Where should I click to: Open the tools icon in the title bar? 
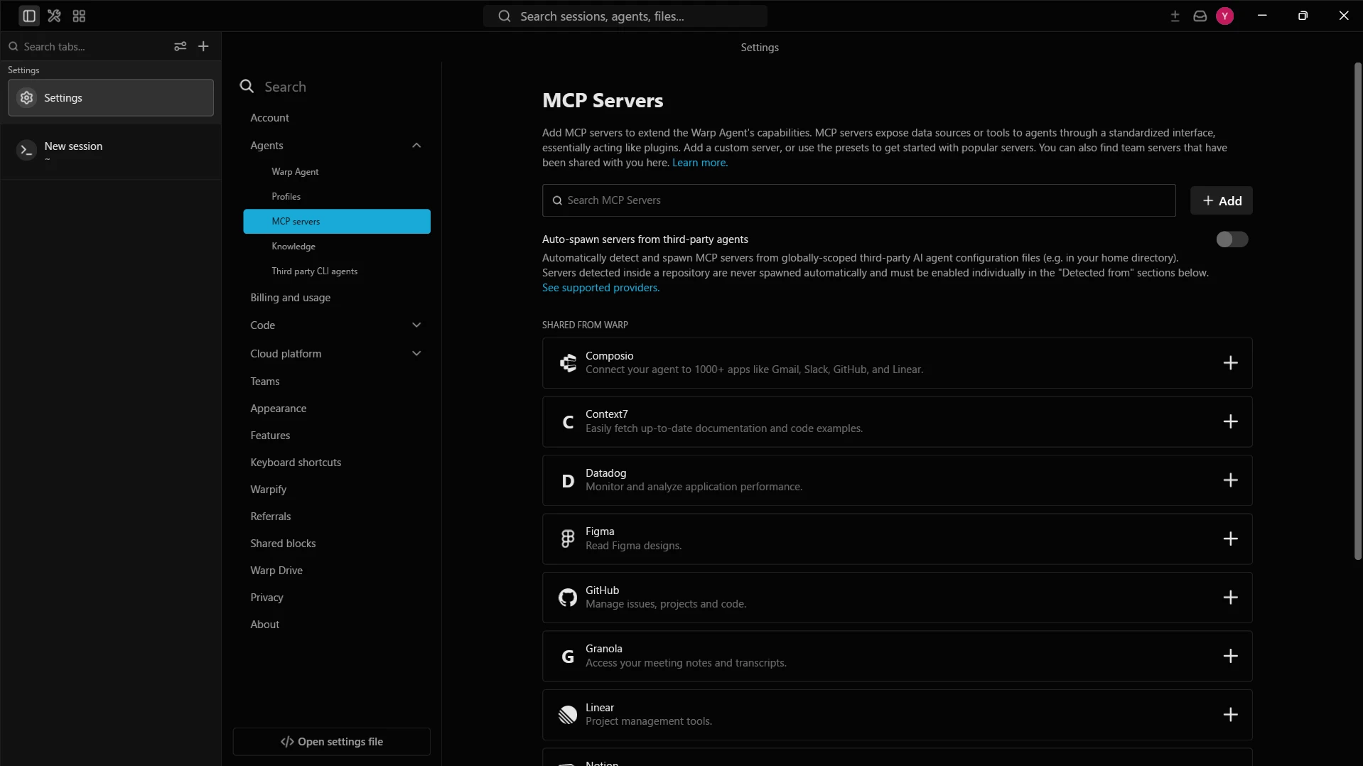[x=54, y=16]
